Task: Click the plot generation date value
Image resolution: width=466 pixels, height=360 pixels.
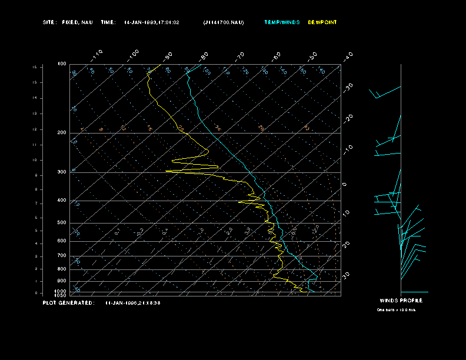Action: 133,303
